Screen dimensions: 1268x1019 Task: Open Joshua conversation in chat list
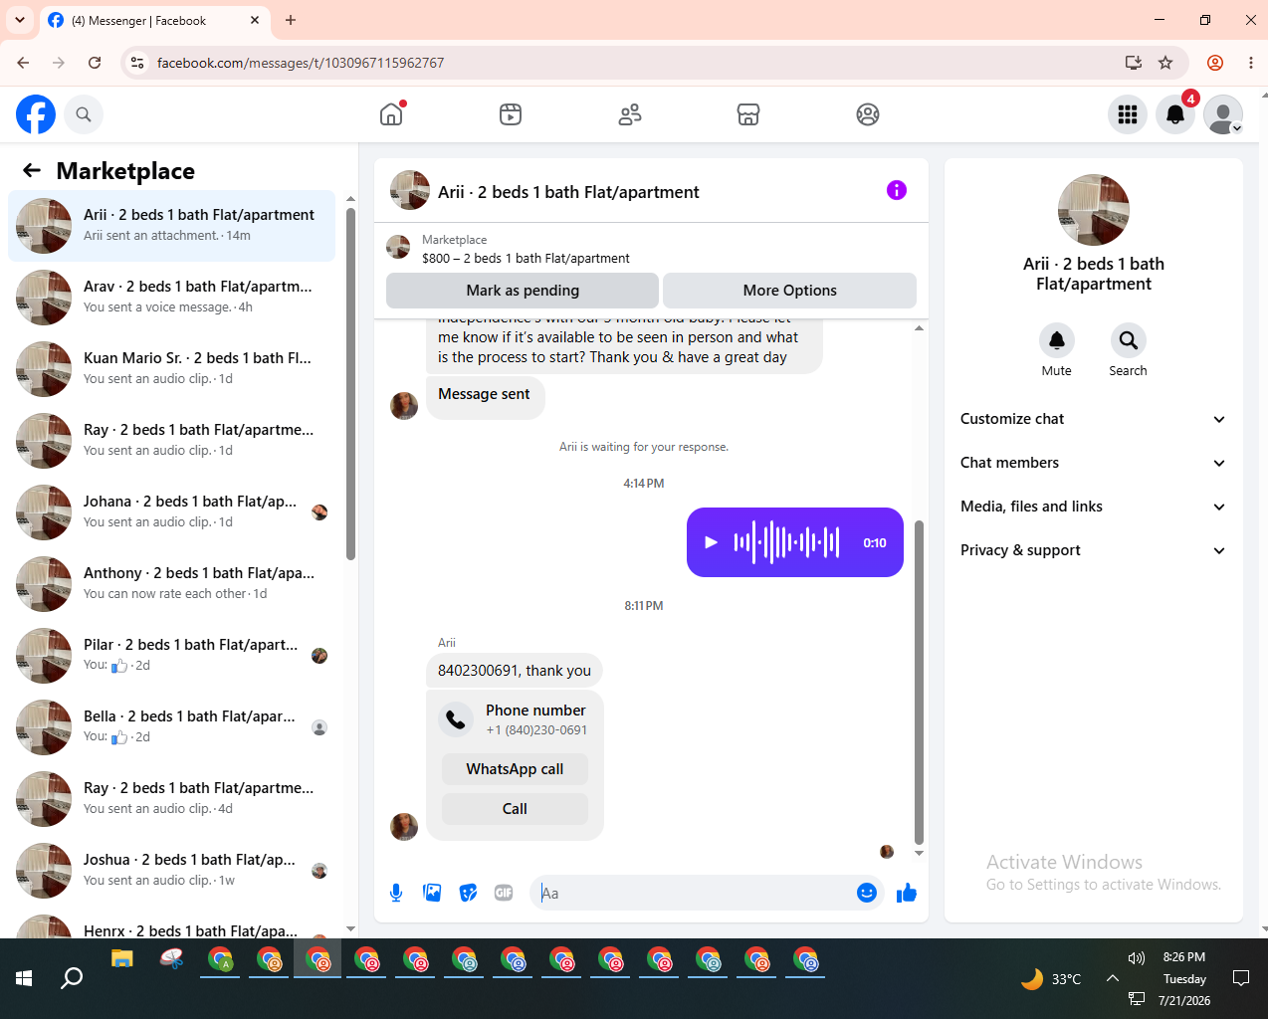171,871
